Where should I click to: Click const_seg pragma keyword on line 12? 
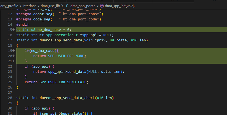(43, 14)
